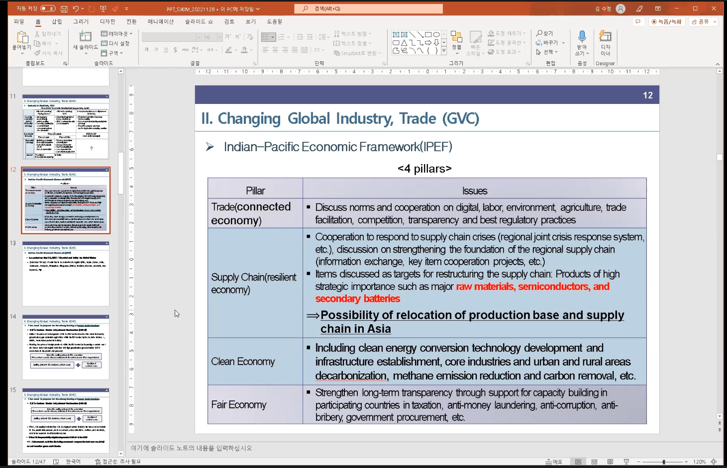Click the Paste (붙여넣기) clipboard icon
727x468 pixels.
[22, 38]
